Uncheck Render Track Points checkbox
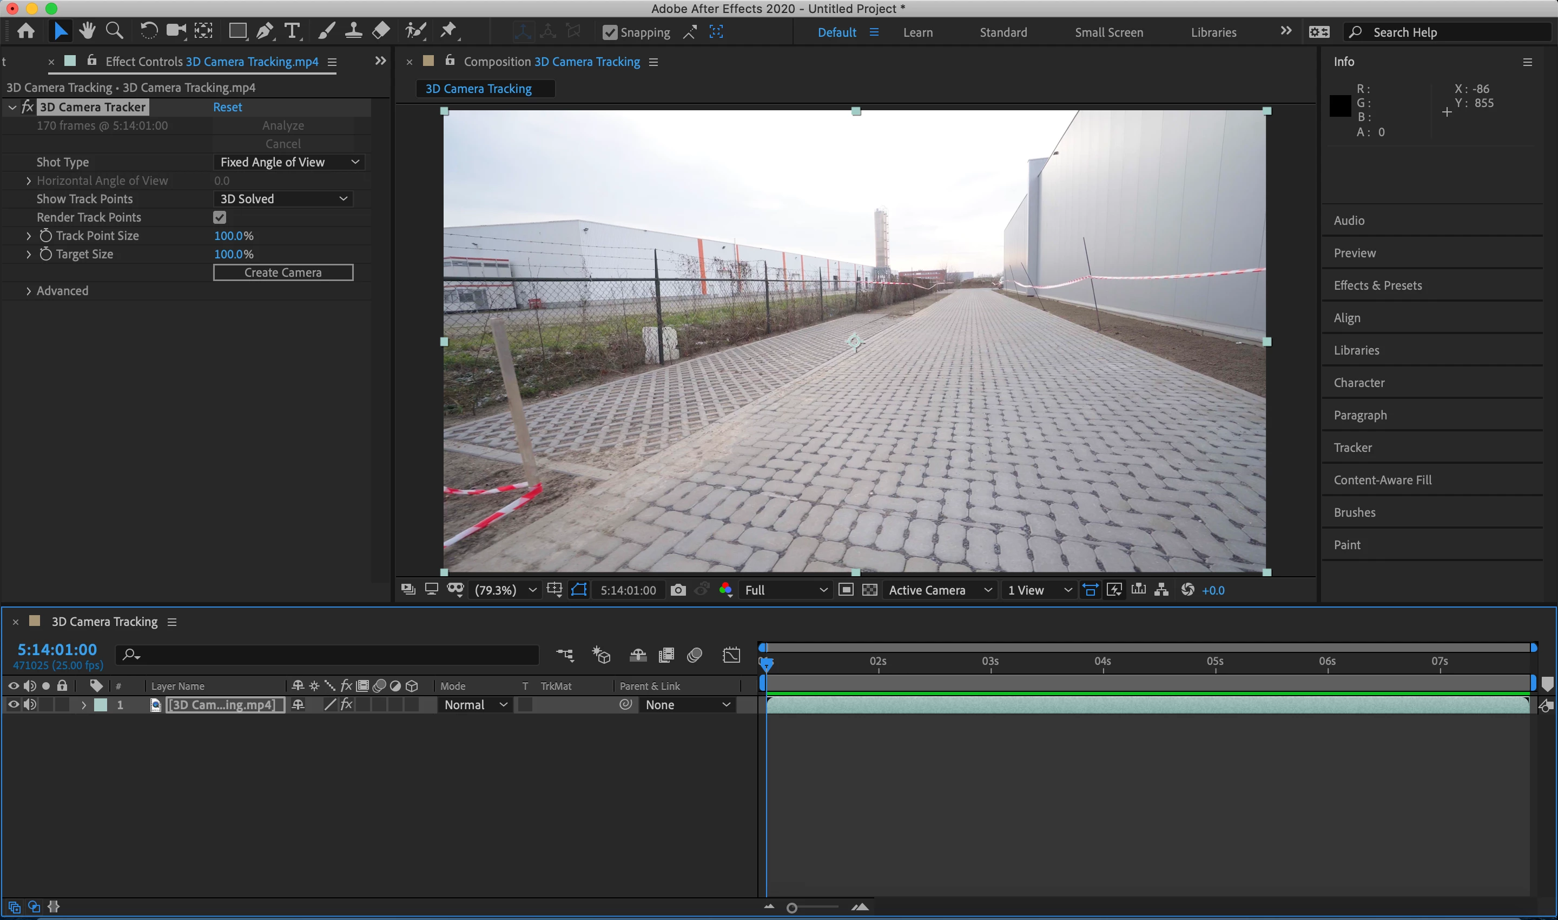 (x=220, y=217)
